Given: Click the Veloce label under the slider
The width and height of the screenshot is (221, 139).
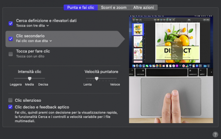Looking at the screenshot, I should click(x=115, y=84).
